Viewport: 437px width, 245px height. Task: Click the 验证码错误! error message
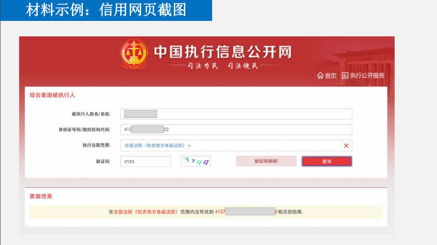click(x=266, y=161)
